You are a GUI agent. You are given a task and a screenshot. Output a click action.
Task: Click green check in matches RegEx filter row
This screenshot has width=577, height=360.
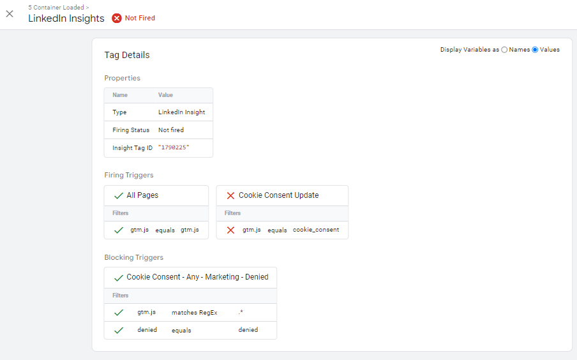click(119, 313)
